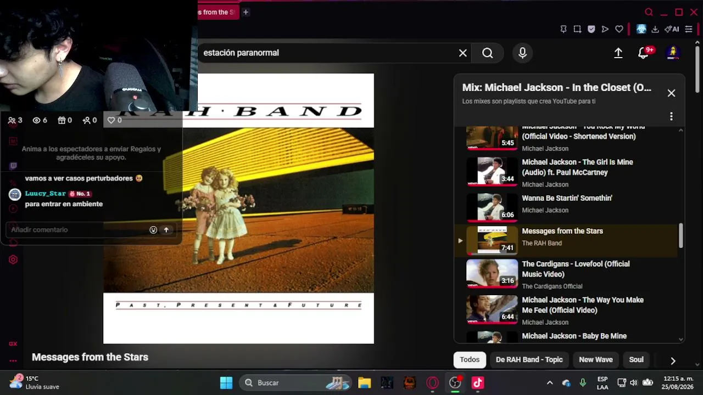703x395 pixels.
Task: Open the tray volume control
Action: click(x=634, y=383)
